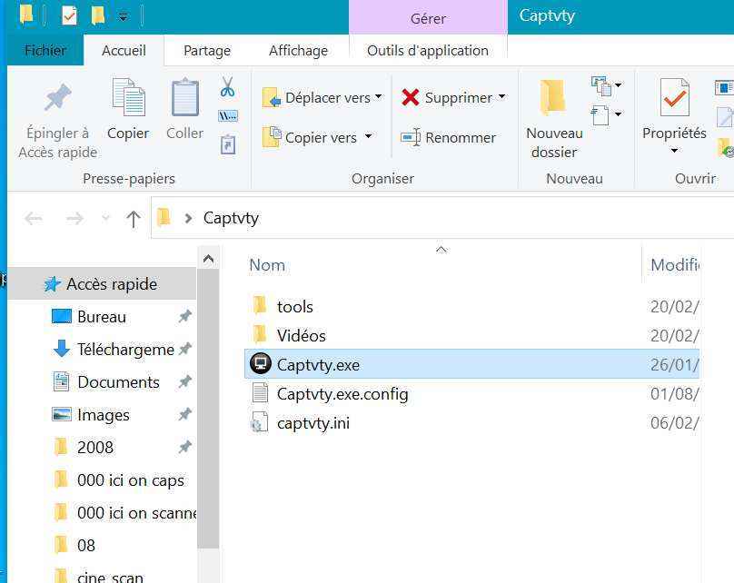Screen dimensions: 734x583
Task: Toggle the pin next to Documents
Action: pos(185,382)
